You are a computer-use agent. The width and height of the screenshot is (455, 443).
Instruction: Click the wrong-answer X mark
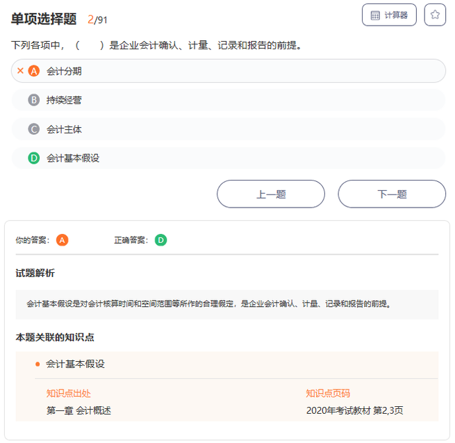[20, 71]
